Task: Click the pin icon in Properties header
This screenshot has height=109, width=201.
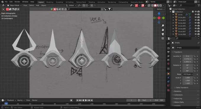Action: [198, 43]
